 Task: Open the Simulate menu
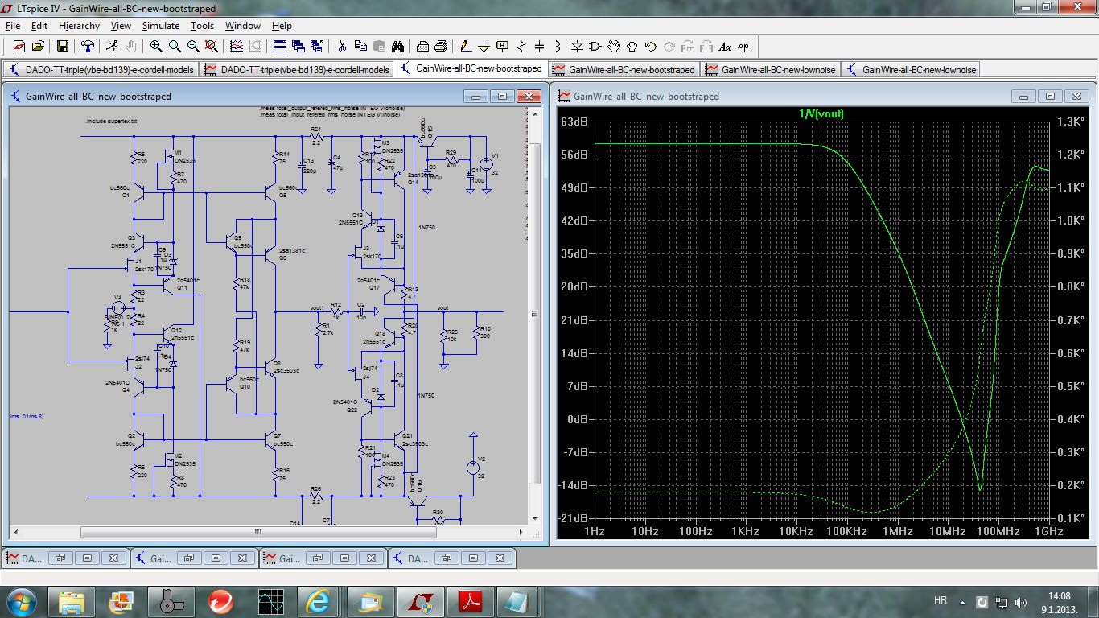pyautogui.click(x=161, y=26)
